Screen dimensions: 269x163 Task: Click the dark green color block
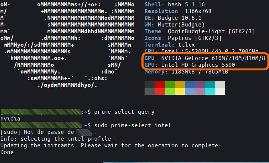[170, 85]
